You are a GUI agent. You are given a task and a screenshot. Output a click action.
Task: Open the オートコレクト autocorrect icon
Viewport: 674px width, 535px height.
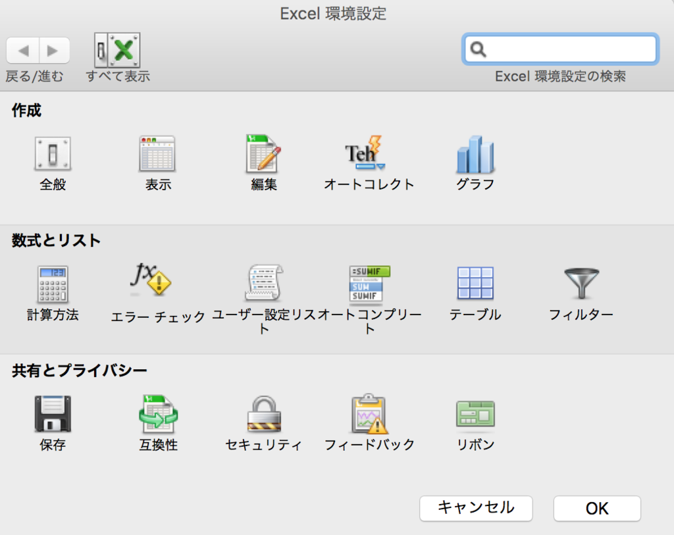(365, 153)
